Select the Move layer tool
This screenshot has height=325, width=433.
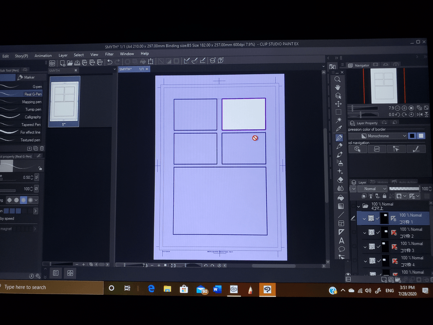click(x=338, y=104)
